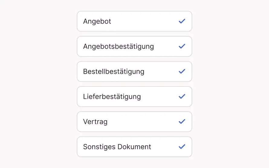Choose the "Lieferbestätigung" label text
Viewport: 269px width, 168px height.
(x=112, y=97)
